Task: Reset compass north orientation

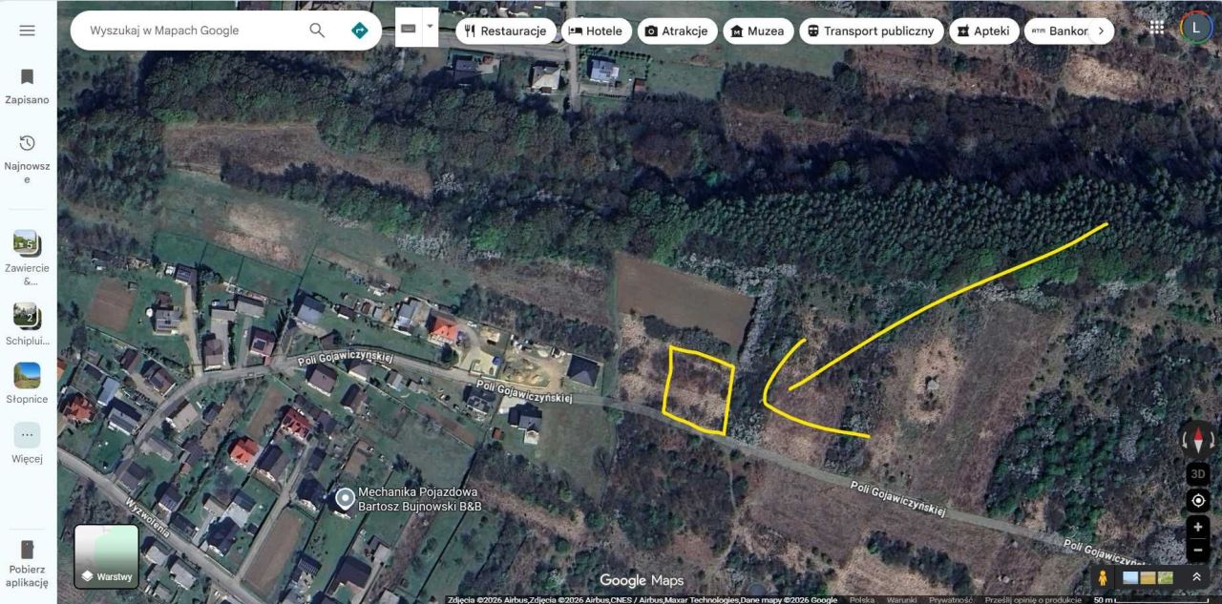Action: pyautogui.click(x=1198, y=440)
